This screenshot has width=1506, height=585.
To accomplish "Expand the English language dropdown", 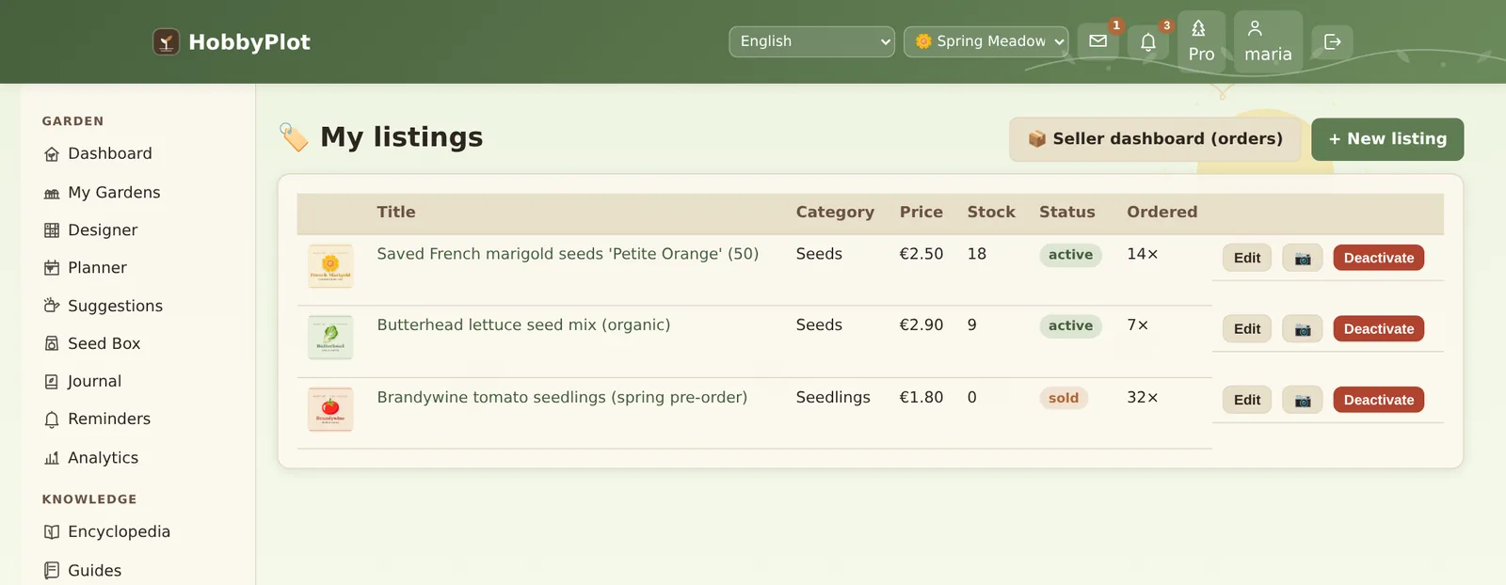I will [811, 41].
